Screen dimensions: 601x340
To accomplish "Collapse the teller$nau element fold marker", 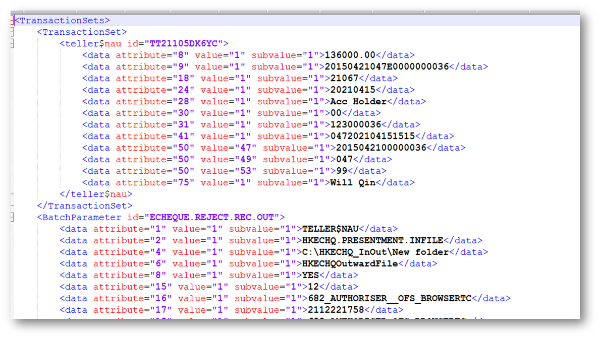I will click(13, 44).
